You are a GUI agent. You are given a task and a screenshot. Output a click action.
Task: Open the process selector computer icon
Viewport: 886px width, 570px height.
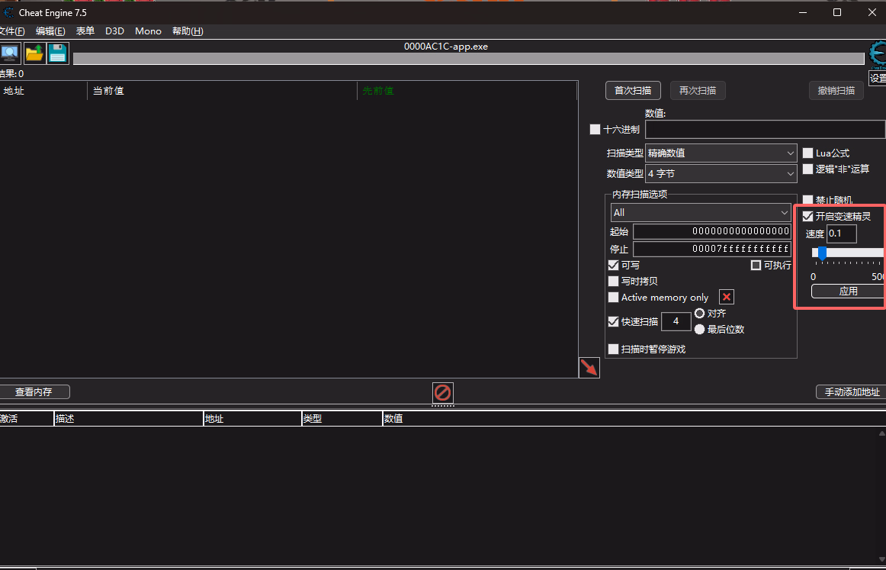pyautogui.click(x=10, y=53)
